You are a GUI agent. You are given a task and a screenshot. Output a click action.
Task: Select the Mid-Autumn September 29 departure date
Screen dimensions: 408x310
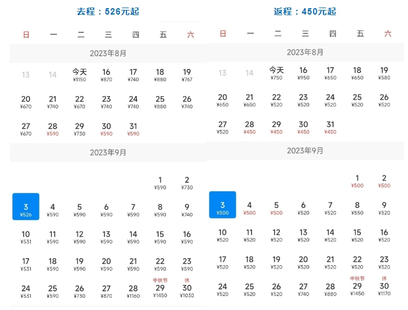[160, 288]
